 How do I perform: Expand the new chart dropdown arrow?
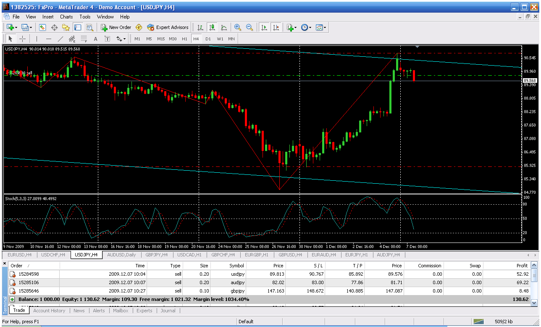(16, 27)
